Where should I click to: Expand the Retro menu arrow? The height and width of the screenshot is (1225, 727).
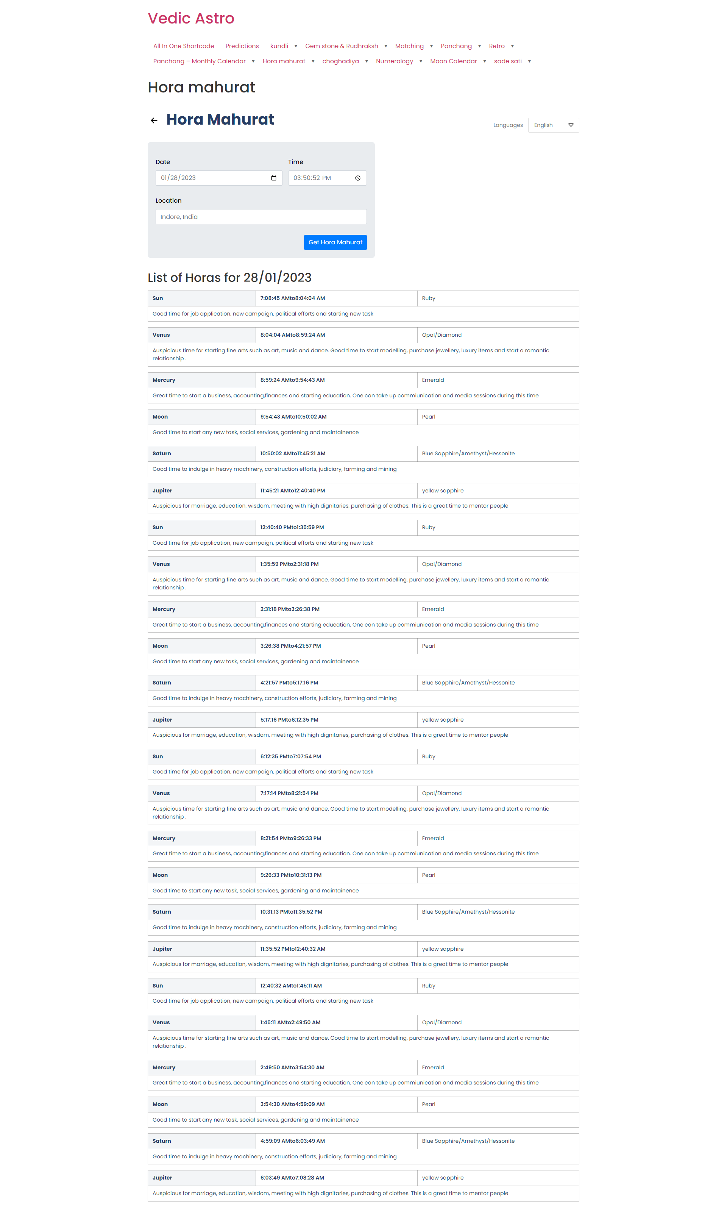(512, 46)
